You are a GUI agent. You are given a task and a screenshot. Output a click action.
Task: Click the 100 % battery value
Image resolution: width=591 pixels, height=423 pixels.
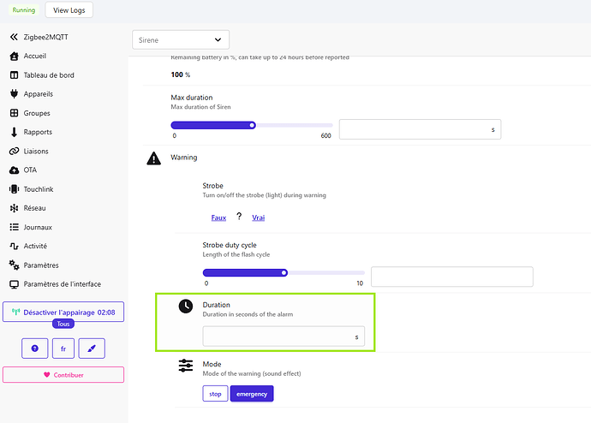(180, 74)
